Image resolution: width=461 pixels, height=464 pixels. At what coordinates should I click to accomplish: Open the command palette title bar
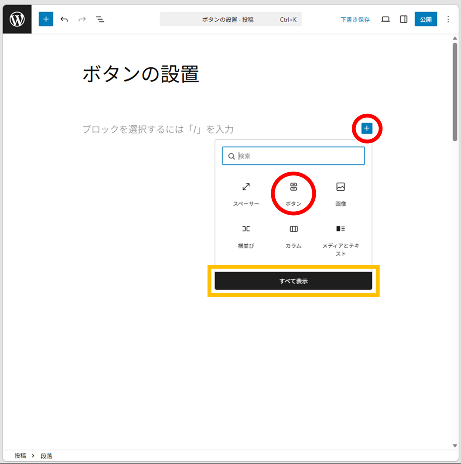tap(230, 19)
